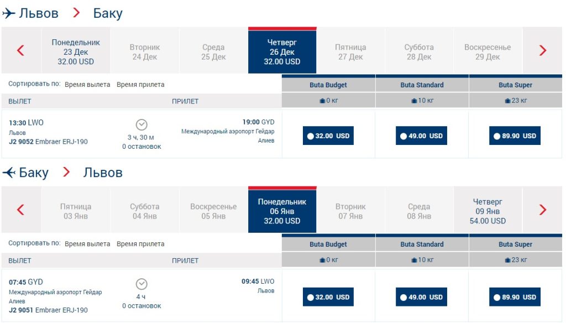Choose Понедельник 23 Дек outbound date
Viewport: 566px width, 323px height.
click(x=76, y=52)
